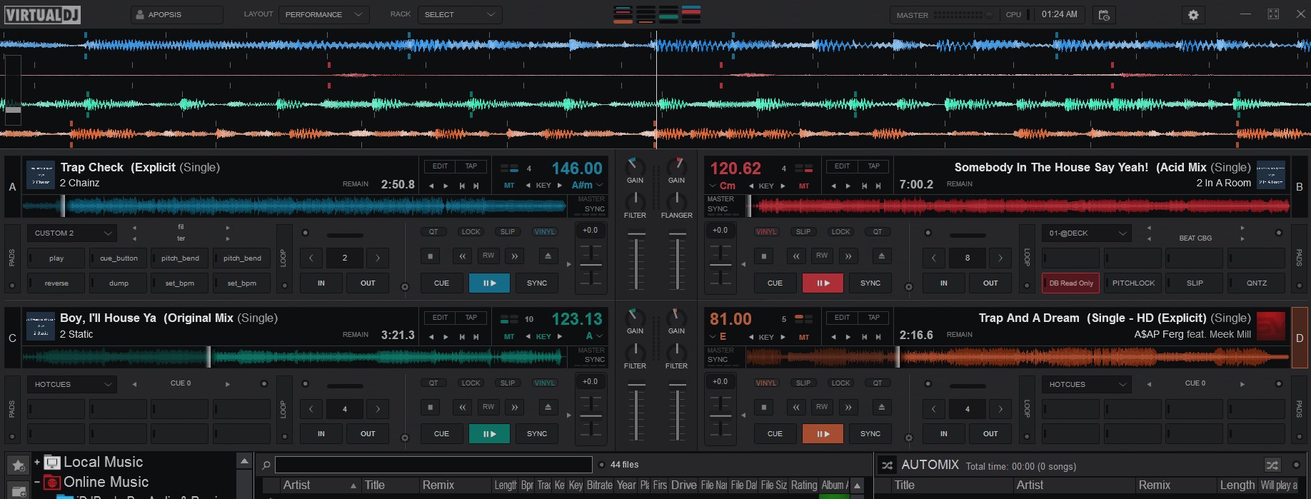
Task: Adjust the deck A pitch fader
Action: pyautogui.click(x=591, y=265)
